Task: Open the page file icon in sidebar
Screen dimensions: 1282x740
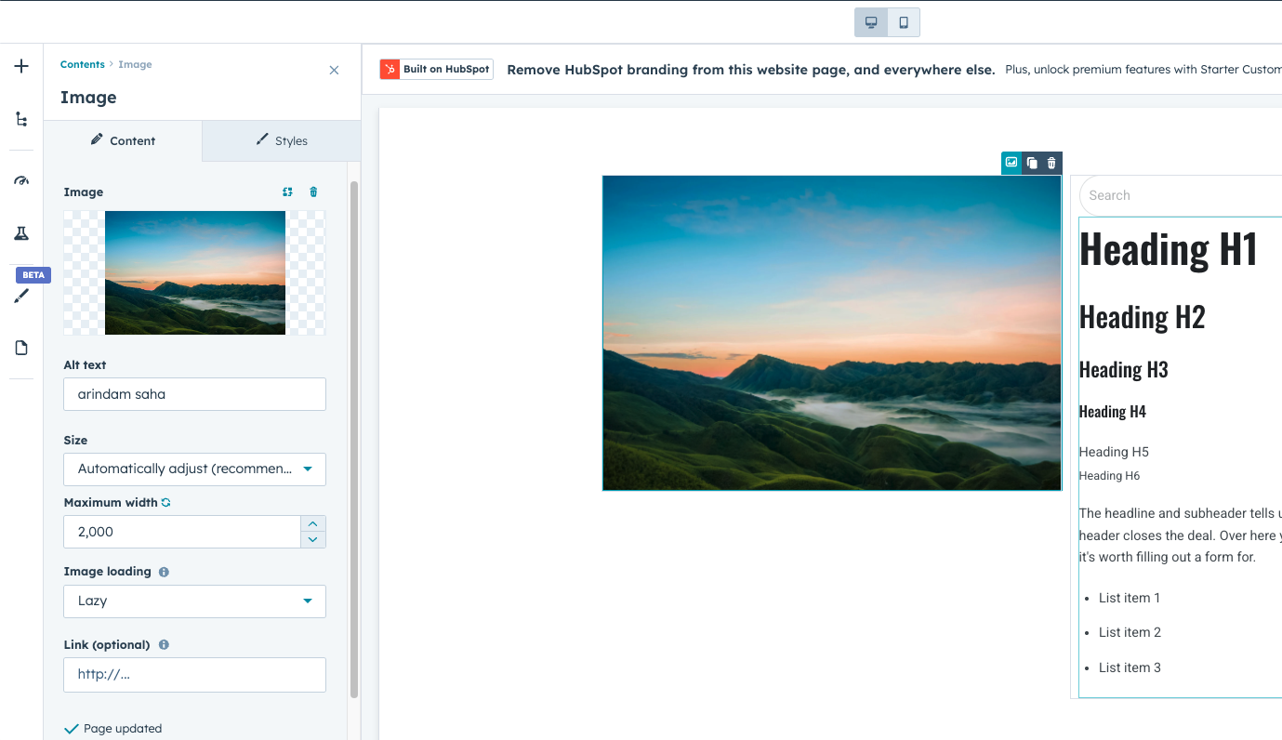Action: pyautogui.click(x=21, y=348)
